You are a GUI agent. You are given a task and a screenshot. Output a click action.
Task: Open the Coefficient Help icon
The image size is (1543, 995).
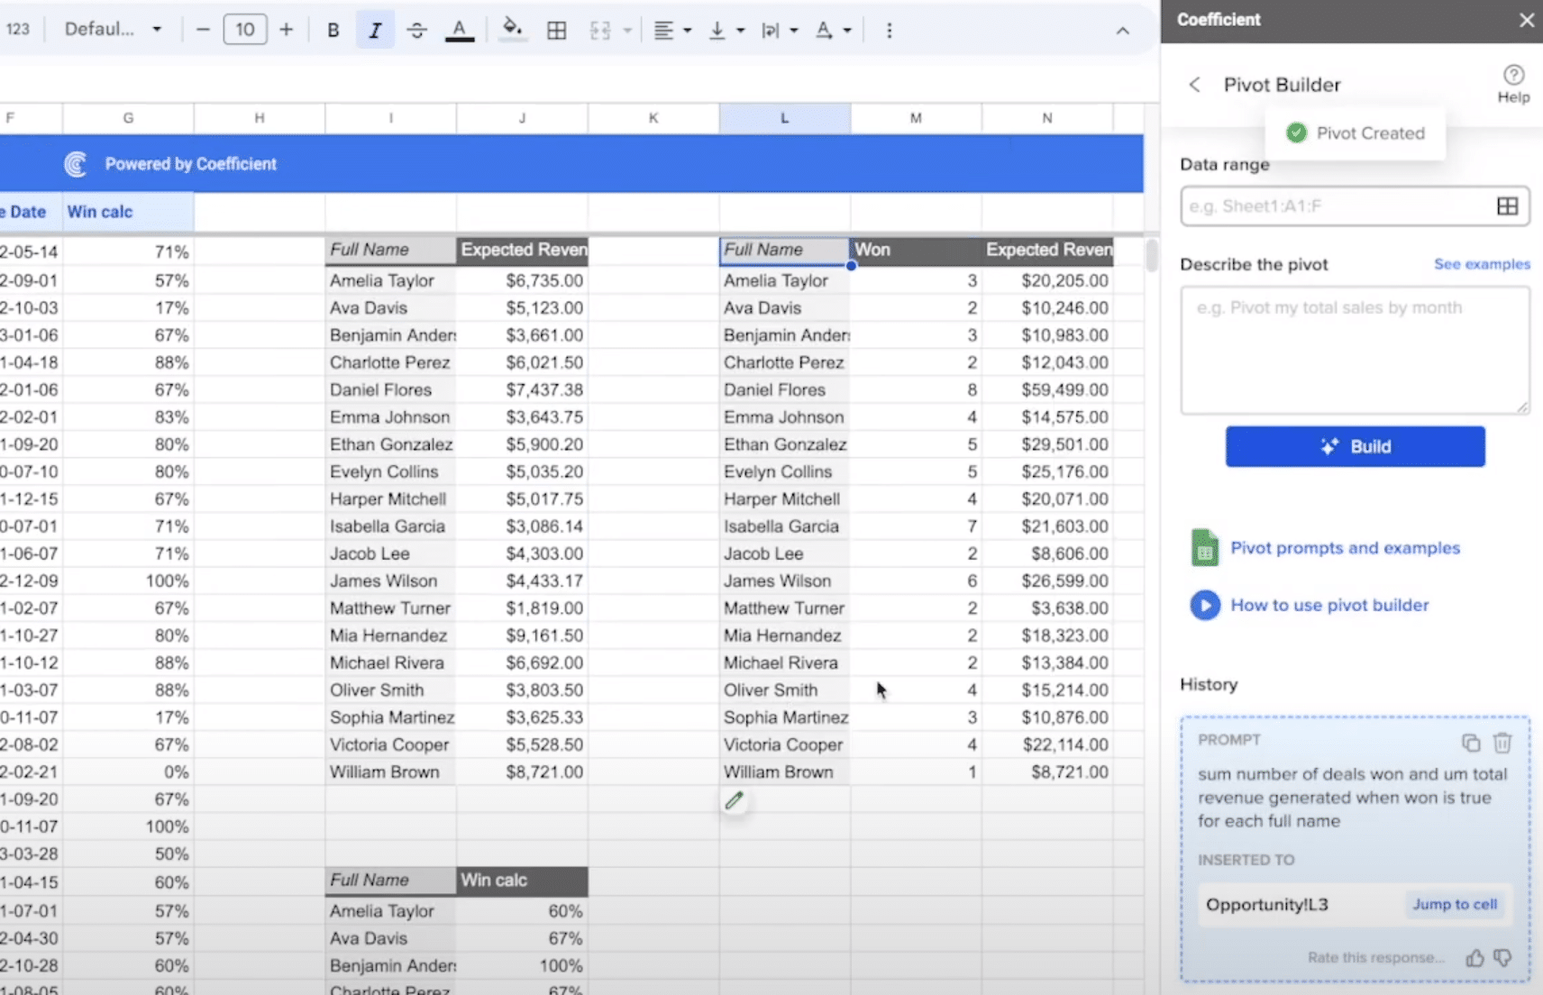point(1513,83)
